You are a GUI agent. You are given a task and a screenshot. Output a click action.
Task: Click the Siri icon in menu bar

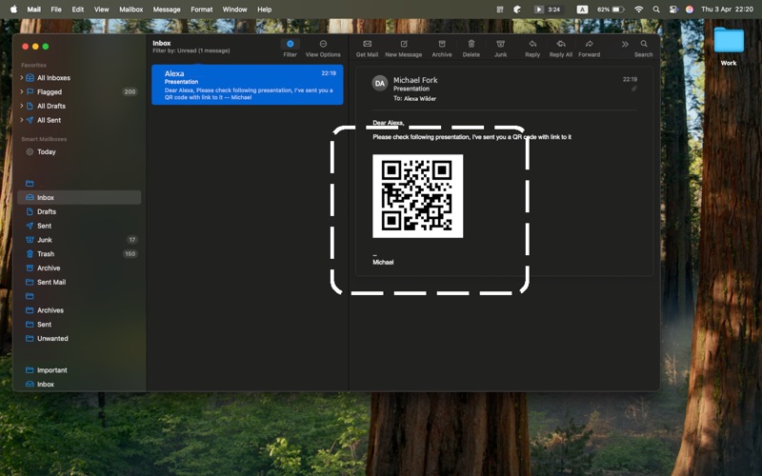[x=689, y=10]
